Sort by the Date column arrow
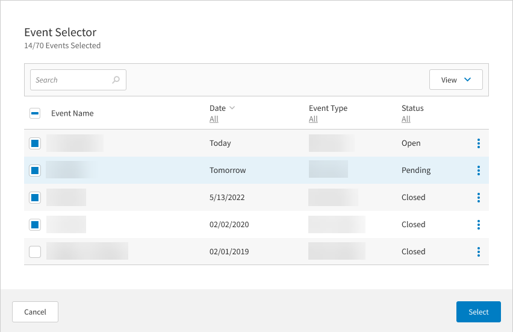This screenshot has height=332, width=513. coord(232,108)
